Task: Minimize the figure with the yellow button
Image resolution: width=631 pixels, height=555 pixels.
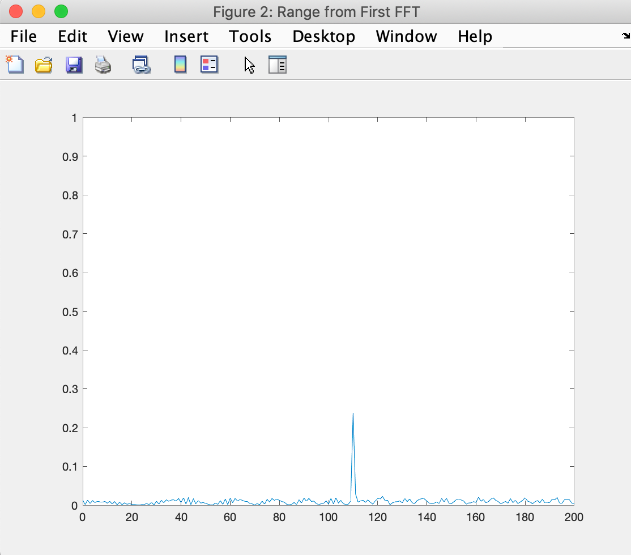Action: coord(39,11)
